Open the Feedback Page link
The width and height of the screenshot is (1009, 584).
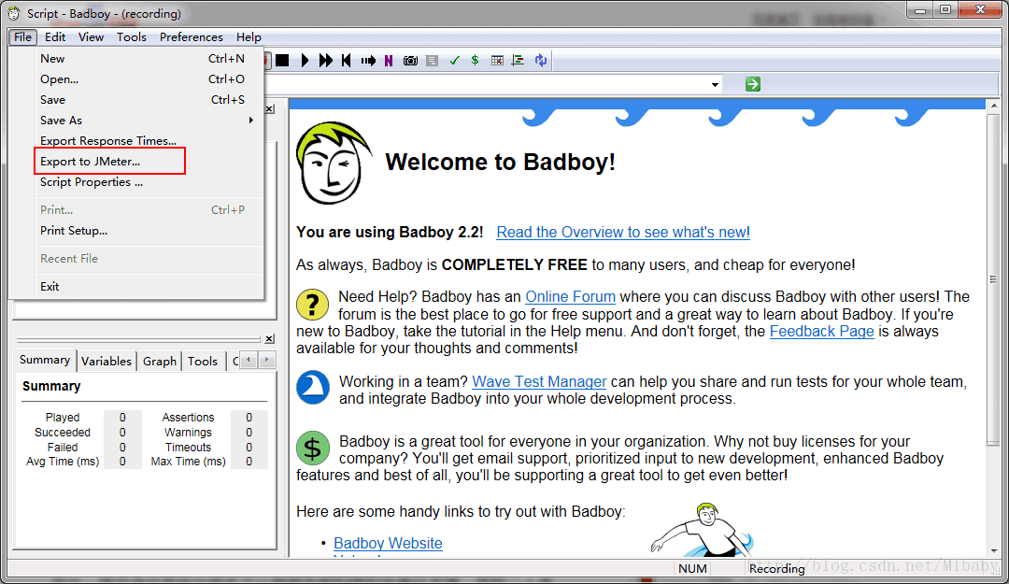coord(822,332)
